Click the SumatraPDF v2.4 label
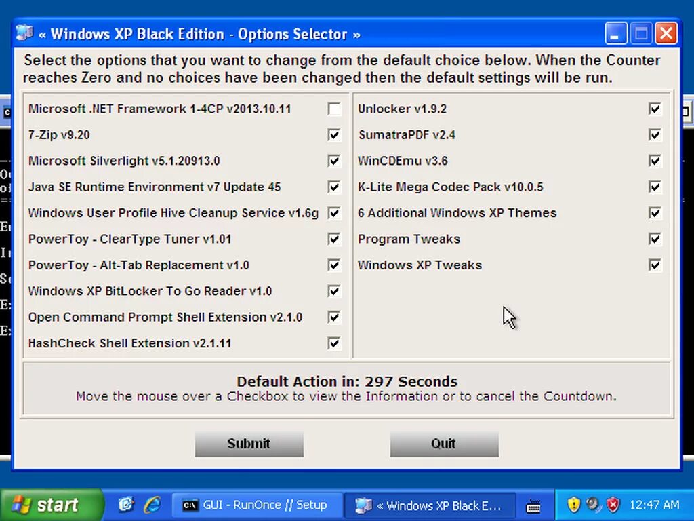 point(407,135)
